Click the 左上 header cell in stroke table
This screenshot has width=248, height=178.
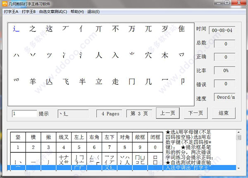pyautogui.click(x=79, y=137)
